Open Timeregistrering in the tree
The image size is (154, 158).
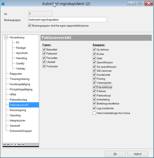[x=19, y=79]
